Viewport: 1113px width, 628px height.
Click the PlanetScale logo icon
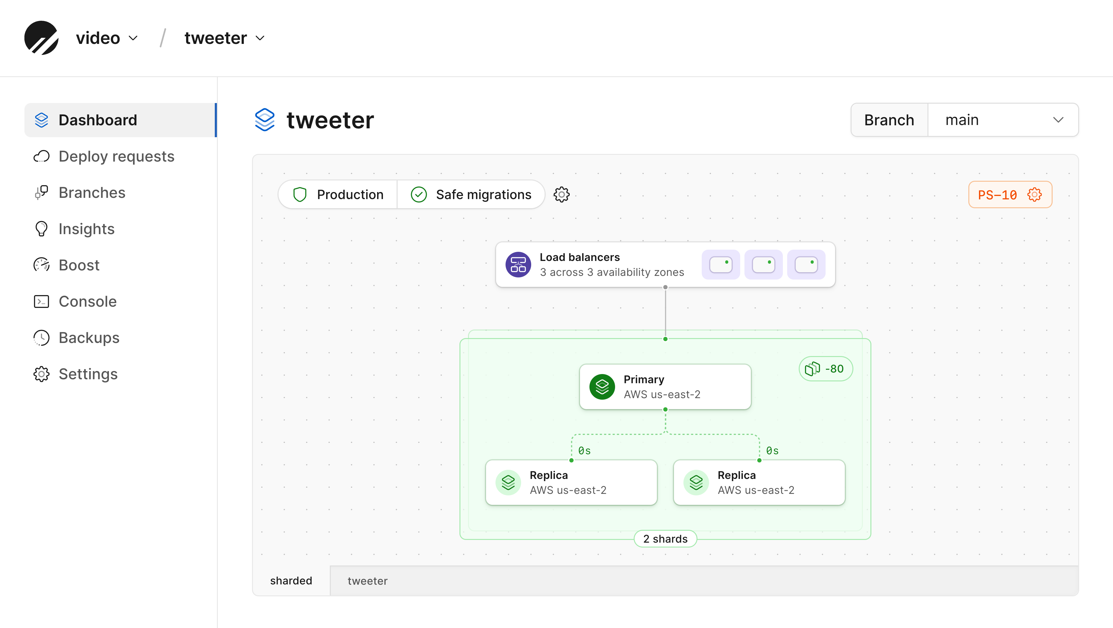tap(41, 38)
